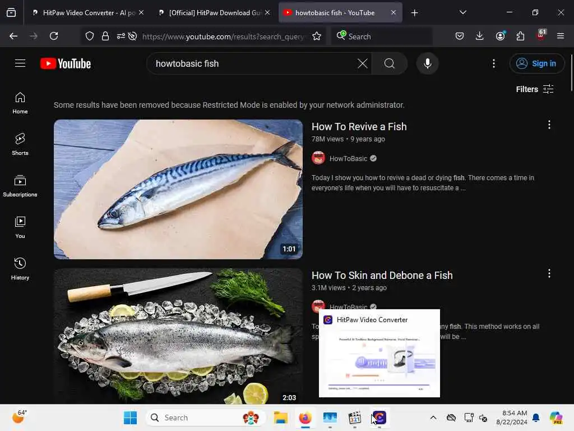Open a new browser tab

414,13
